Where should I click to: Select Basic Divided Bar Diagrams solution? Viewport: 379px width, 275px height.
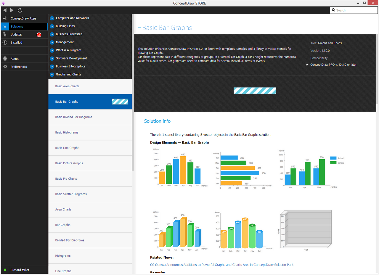point(90,117)
